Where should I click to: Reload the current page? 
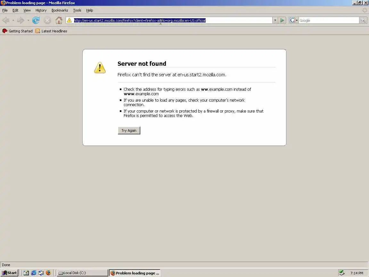pos(36,21)
